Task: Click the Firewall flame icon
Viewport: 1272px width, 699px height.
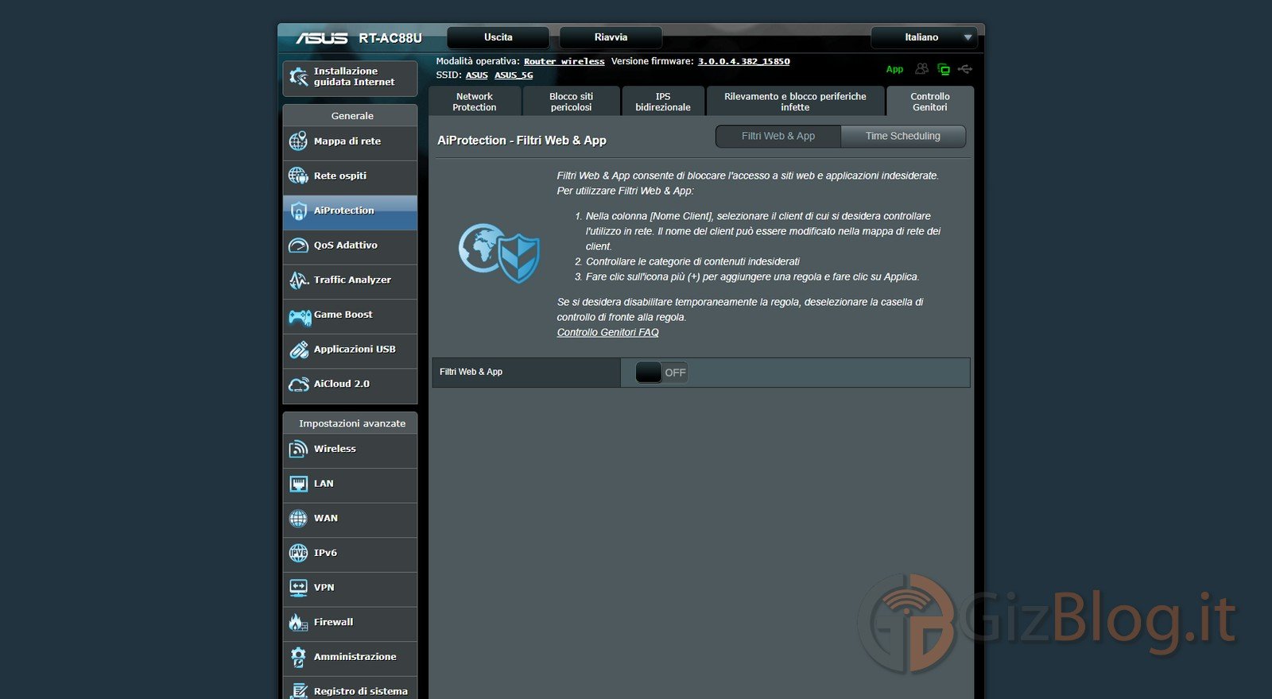Action: tap(298, 622)
